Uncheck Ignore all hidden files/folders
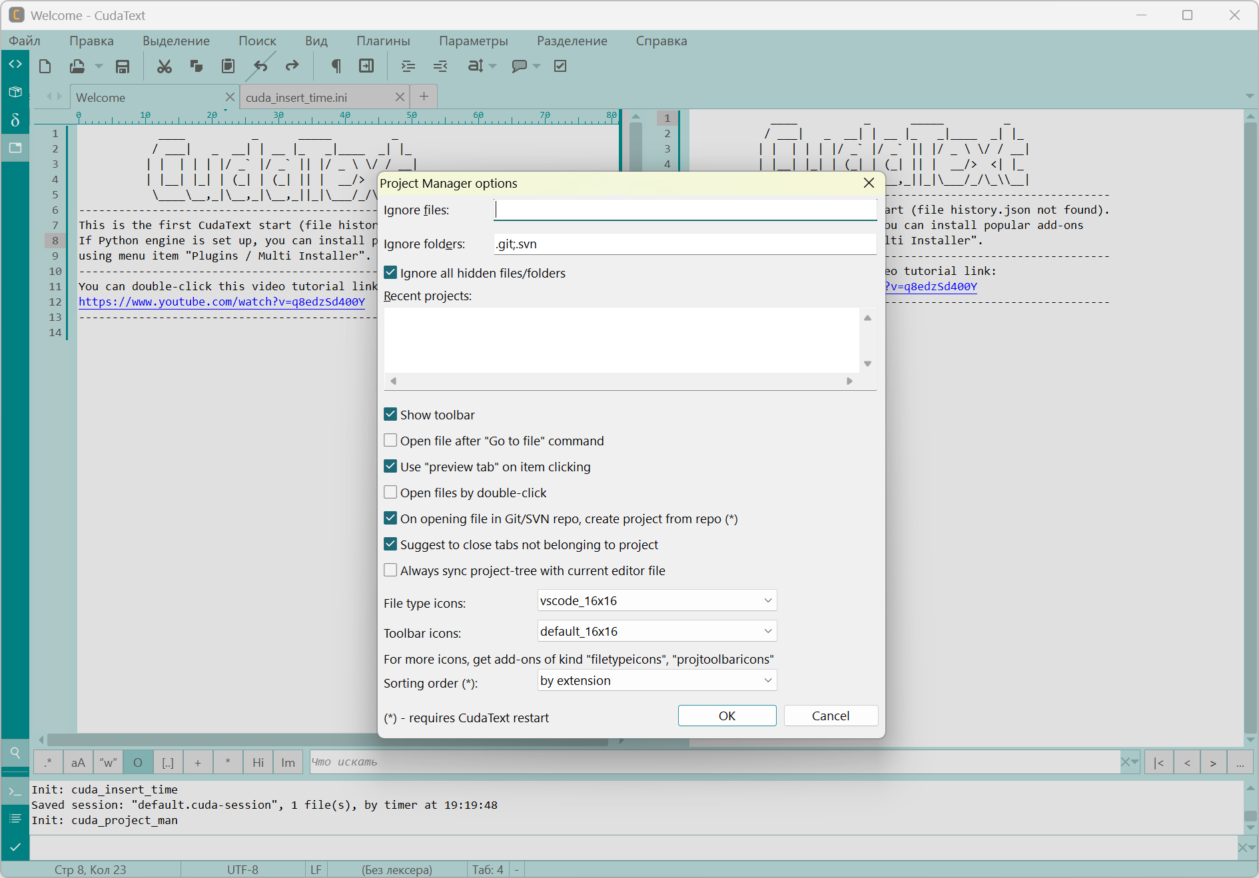1259x878 pixels. pyautogui.click(x=391, y=273)
